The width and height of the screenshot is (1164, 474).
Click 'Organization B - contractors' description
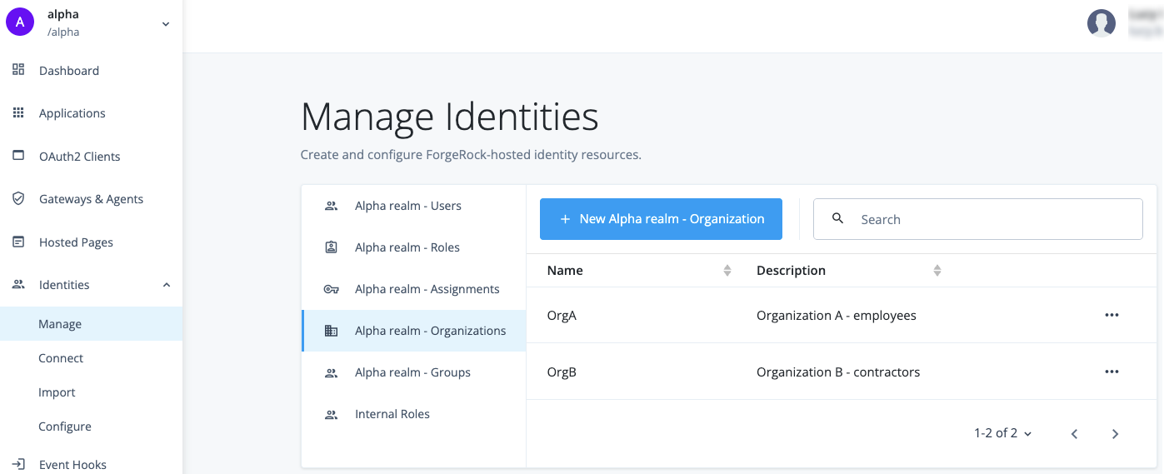pyautogui.click(x=838, y=372)
